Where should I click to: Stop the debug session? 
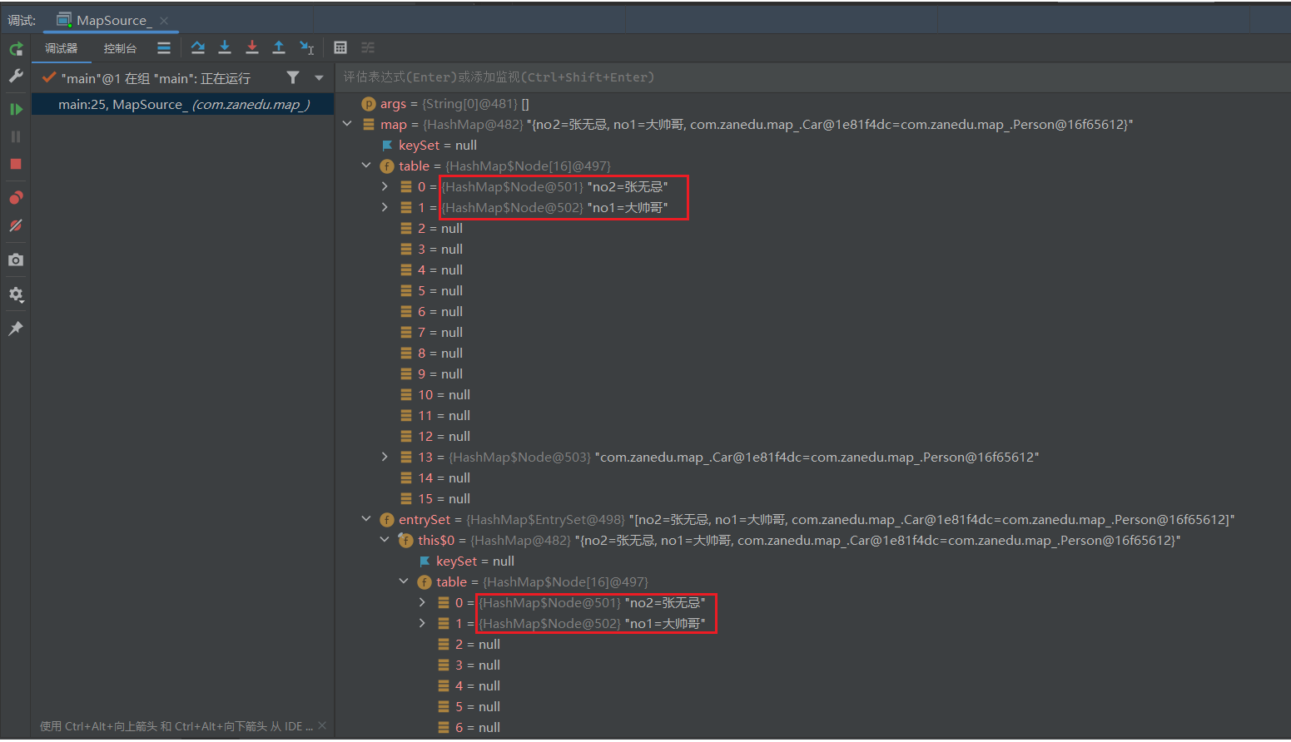tap(16, 164)
